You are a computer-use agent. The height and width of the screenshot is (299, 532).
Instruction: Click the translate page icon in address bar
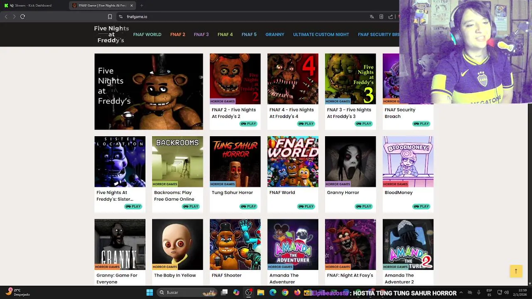372,17
